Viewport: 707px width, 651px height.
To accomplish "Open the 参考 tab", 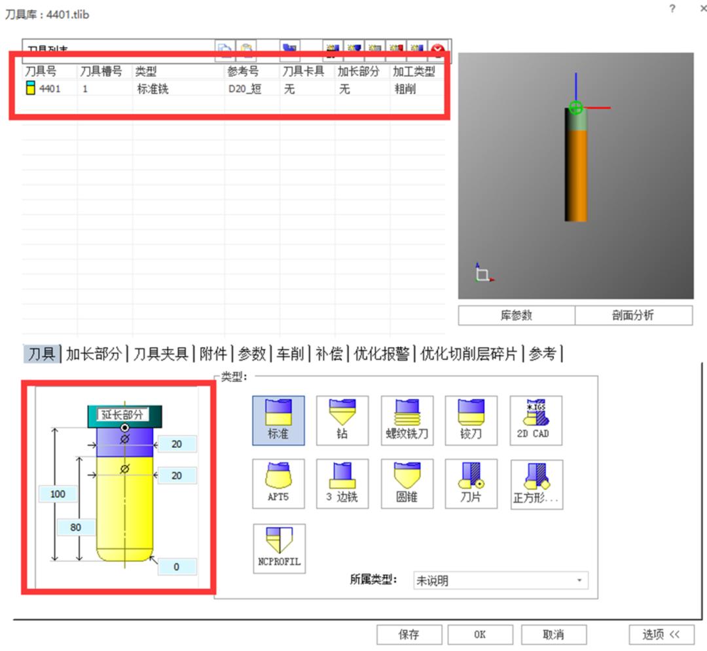I will 543,354.
